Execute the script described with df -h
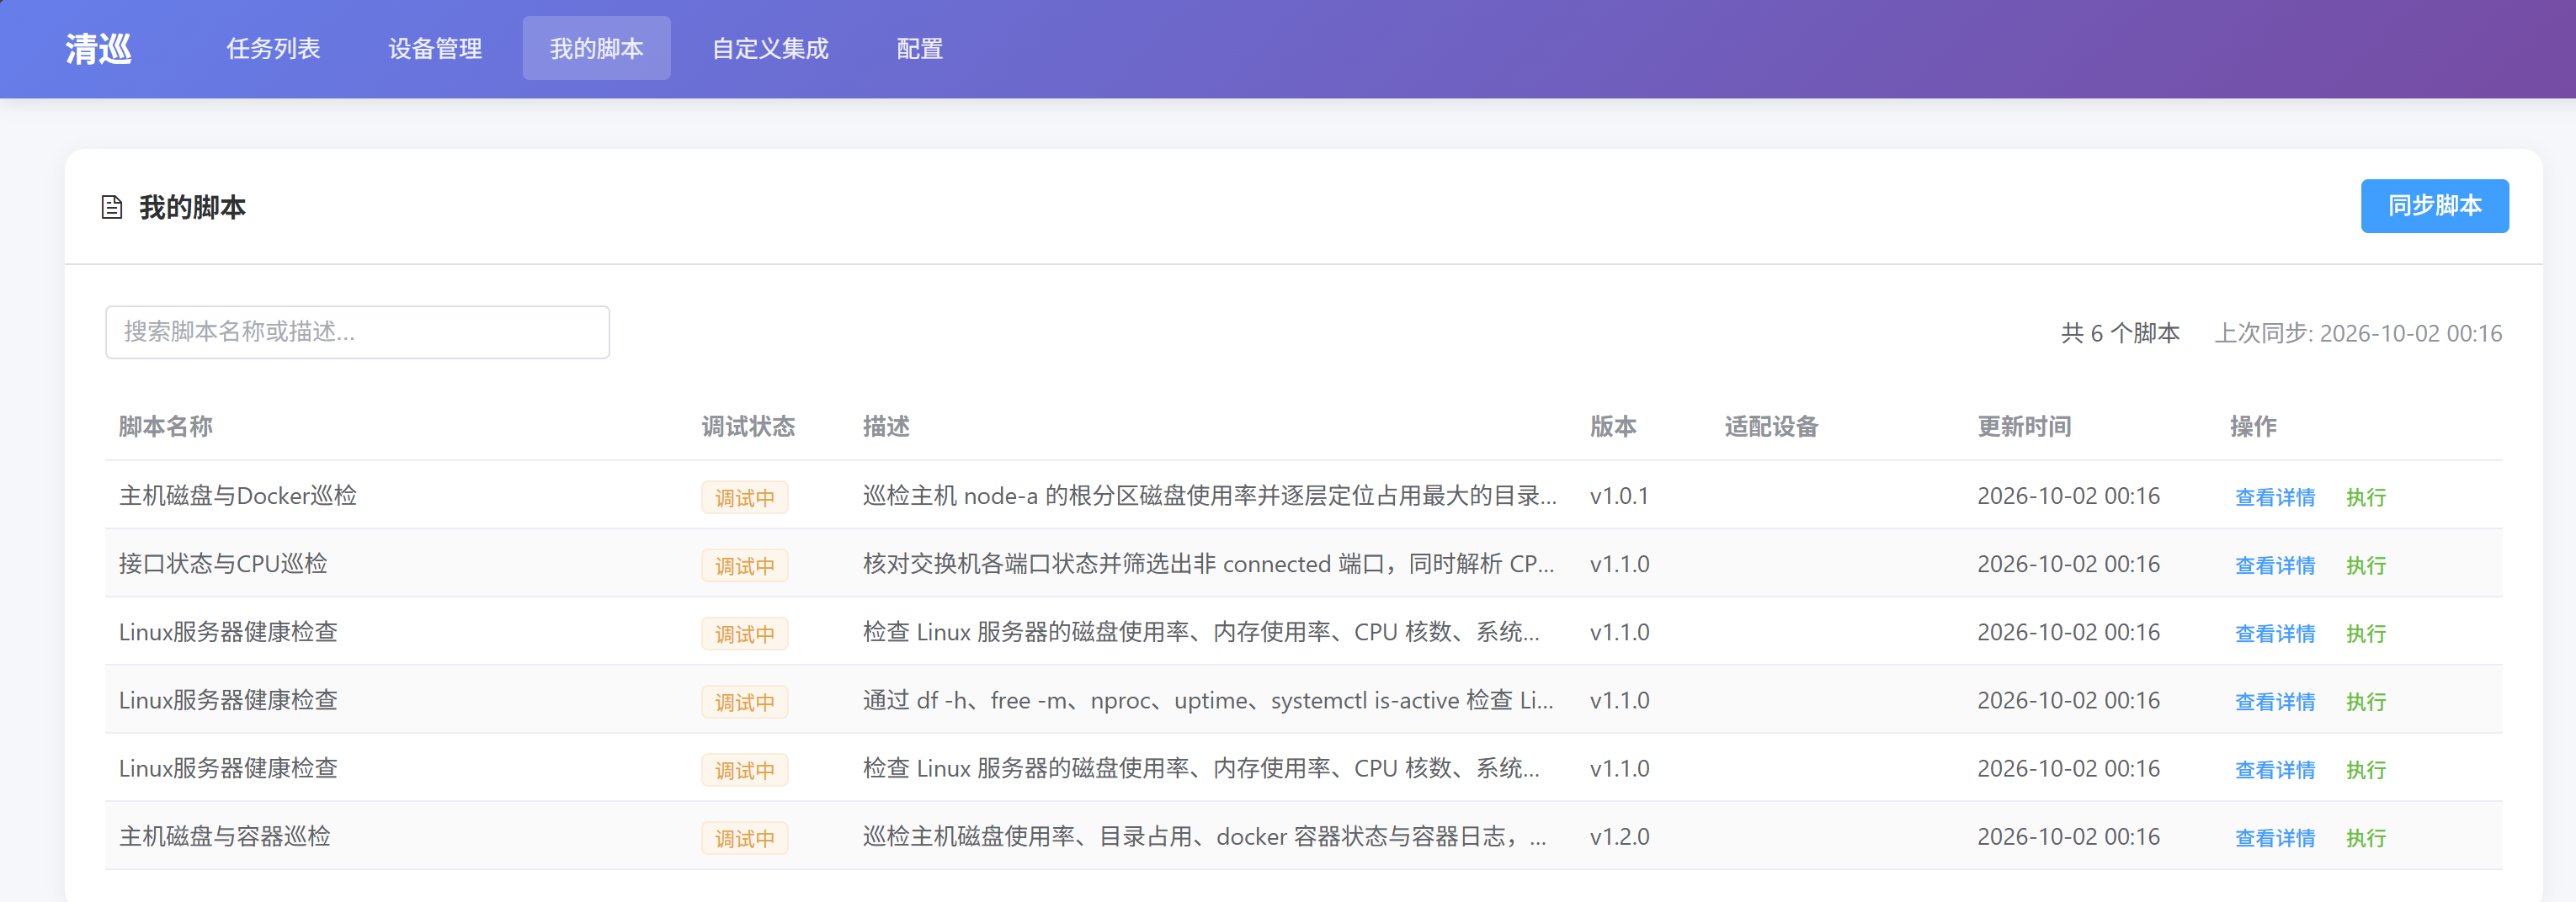Screen dimensions: 2576x902 pyautogui.click(x=2366, y=701)
